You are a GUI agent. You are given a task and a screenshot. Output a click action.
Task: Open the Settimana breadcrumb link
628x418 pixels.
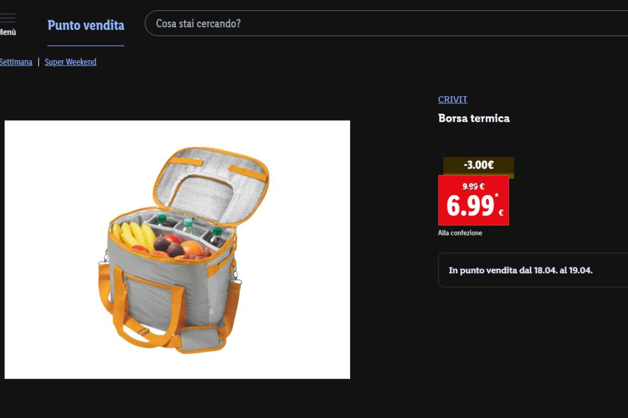[x=16, y=62]
